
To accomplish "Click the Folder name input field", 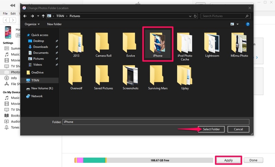I will tap(156, 122).
